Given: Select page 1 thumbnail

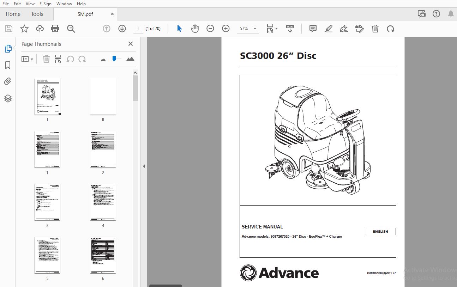Looking at the screenshot, I should tap(47, 149).
